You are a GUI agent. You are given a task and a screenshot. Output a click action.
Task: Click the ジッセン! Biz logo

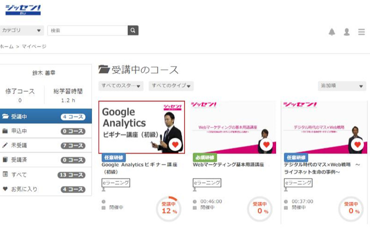tap(23, 10)
